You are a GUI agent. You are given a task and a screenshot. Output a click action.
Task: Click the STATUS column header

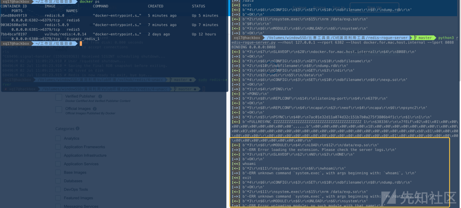(198, 6)
